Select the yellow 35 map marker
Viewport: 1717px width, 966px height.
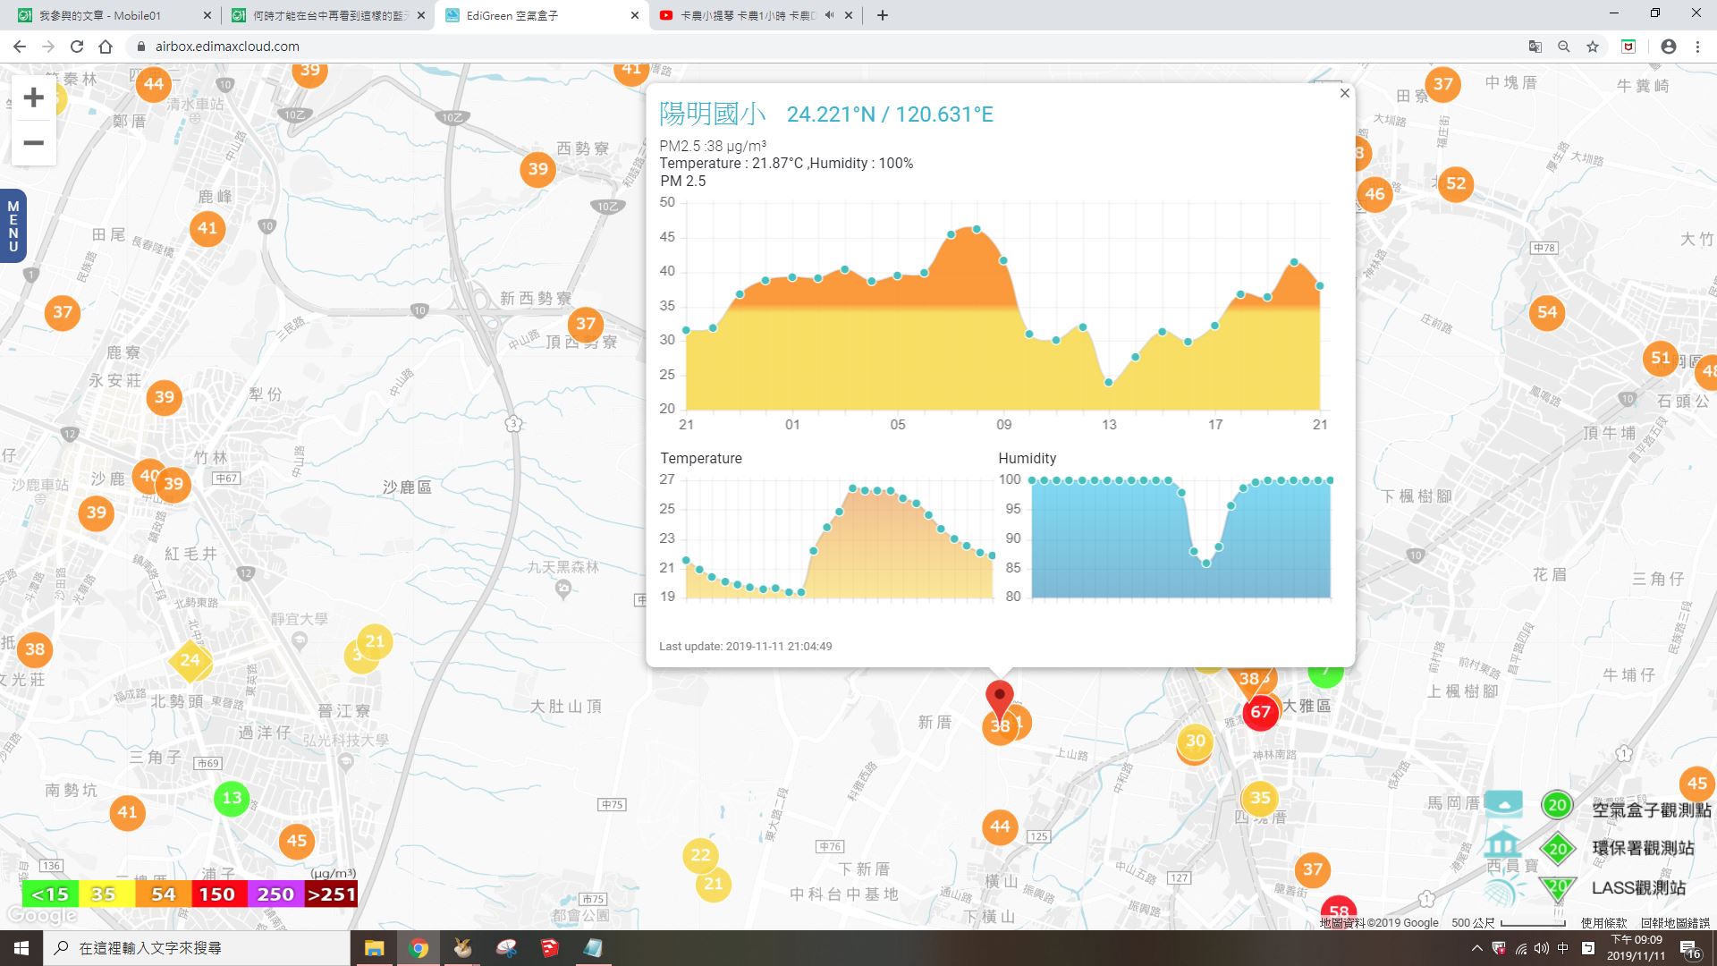pos(1260,798)
